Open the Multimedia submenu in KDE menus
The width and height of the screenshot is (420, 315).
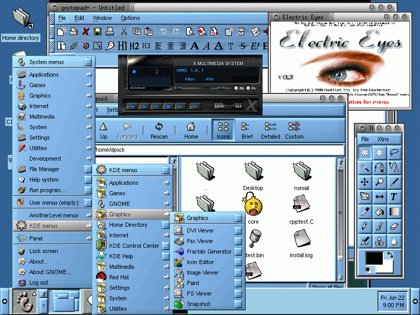click(133, 267)
